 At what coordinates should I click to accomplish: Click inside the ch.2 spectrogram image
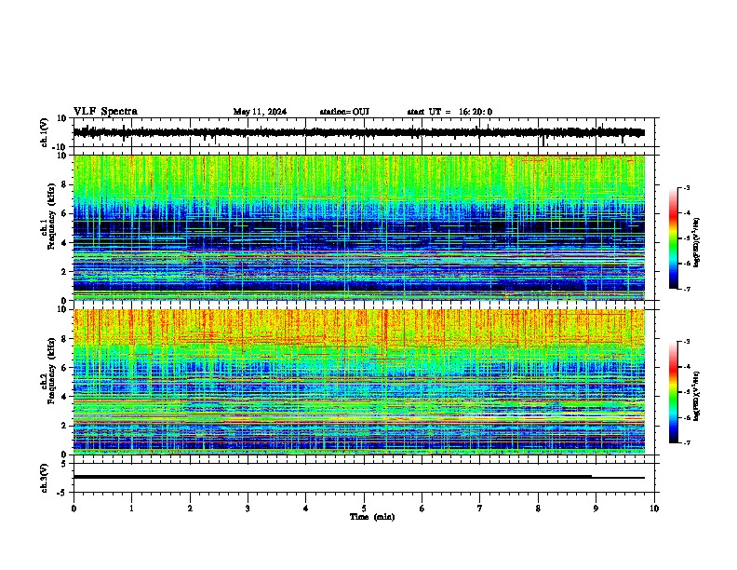click(359, 382)
